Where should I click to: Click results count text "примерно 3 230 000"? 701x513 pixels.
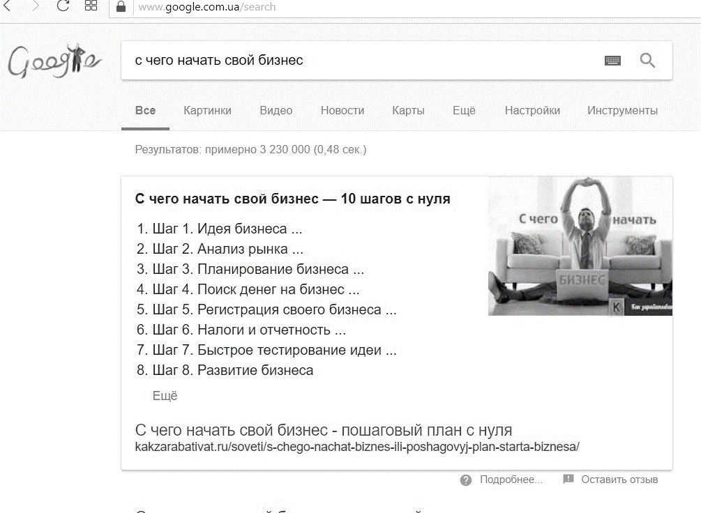(257, 149)
